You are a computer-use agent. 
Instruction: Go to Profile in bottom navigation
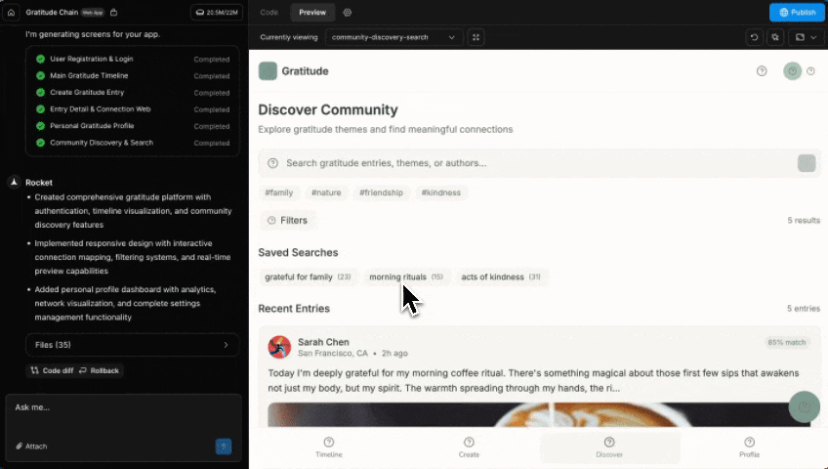coord(749,447)
